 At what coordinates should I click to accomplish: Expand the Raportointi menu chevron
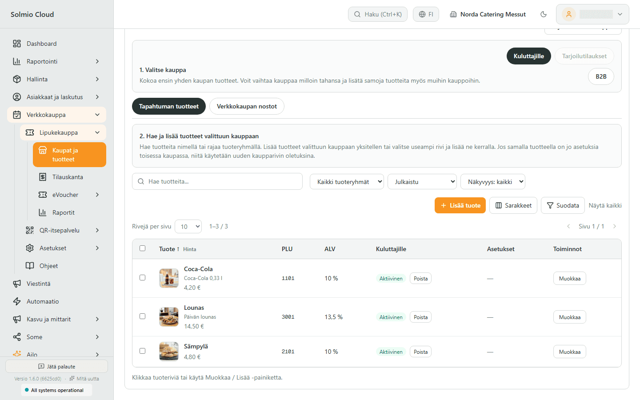tap(97, 61)
